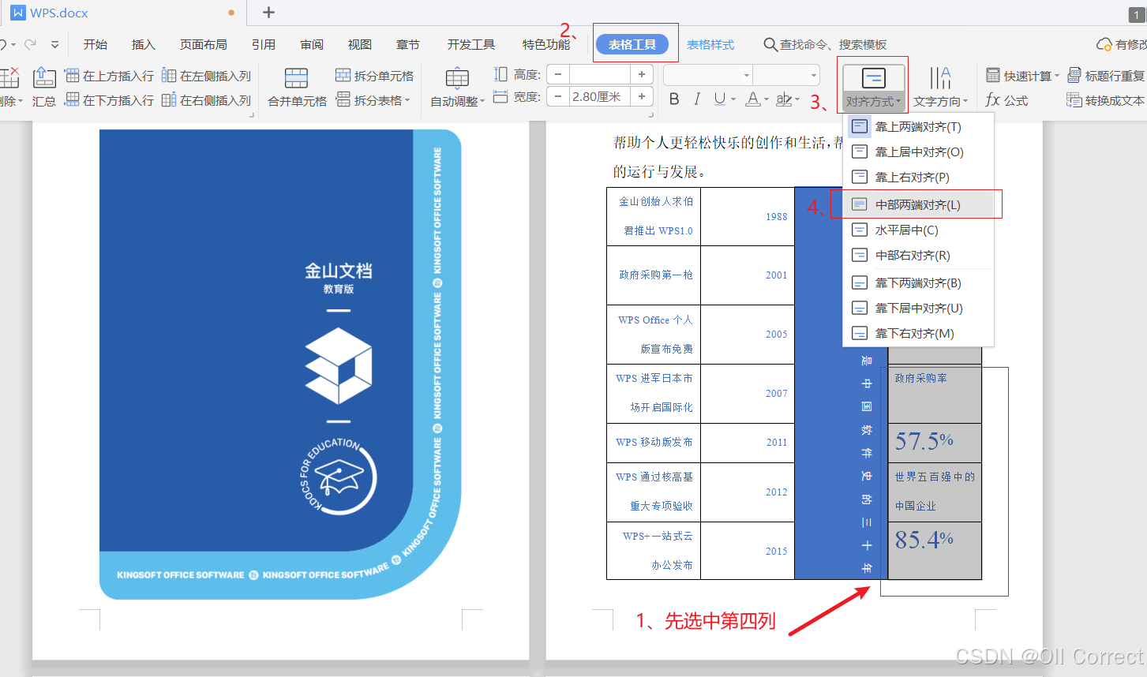The height and width of the screenshot is (677, 1147).
Task: Toggle bold formatting
Action: (674, 99)
